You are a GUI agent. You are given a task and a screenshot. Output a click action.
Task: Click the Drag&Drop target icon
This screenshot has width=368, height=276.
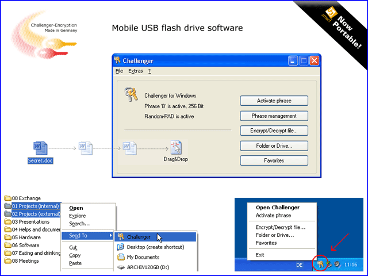click(176, 148)
